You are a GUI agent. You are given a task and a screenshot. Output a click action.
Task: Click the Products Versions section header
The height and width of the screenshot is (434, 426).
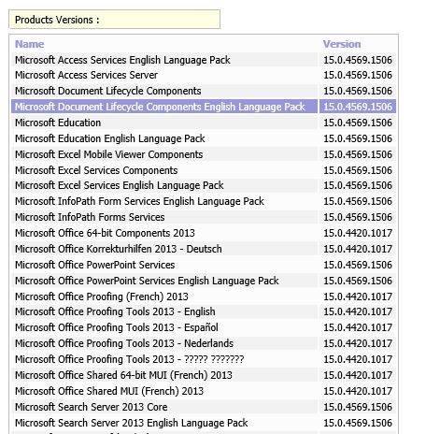point(114,20)
